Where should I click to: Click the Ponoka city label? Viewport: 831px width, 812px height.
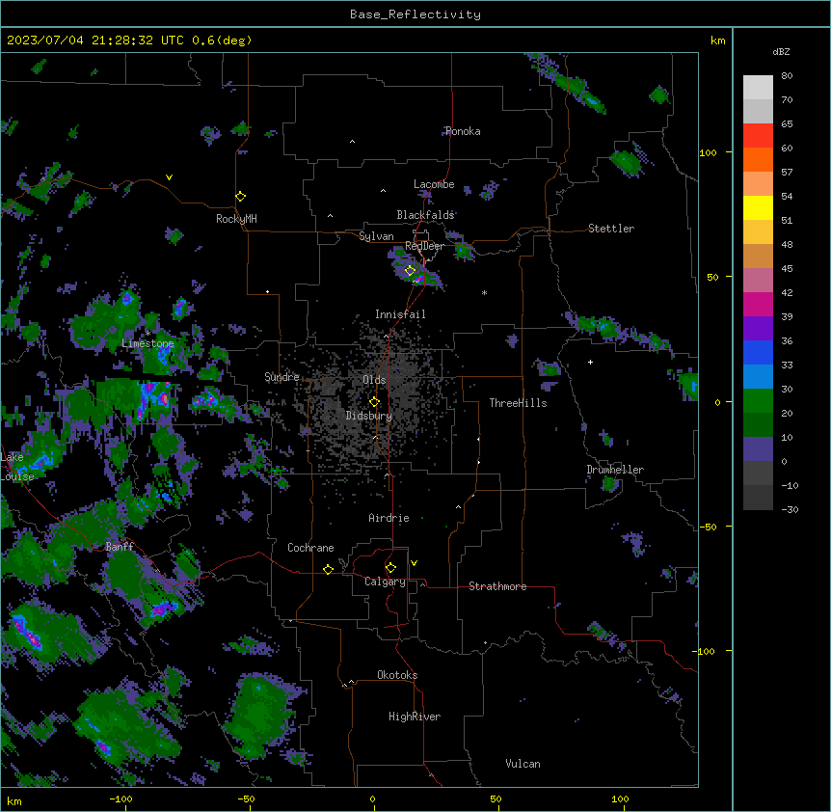[x=463, y=131]
